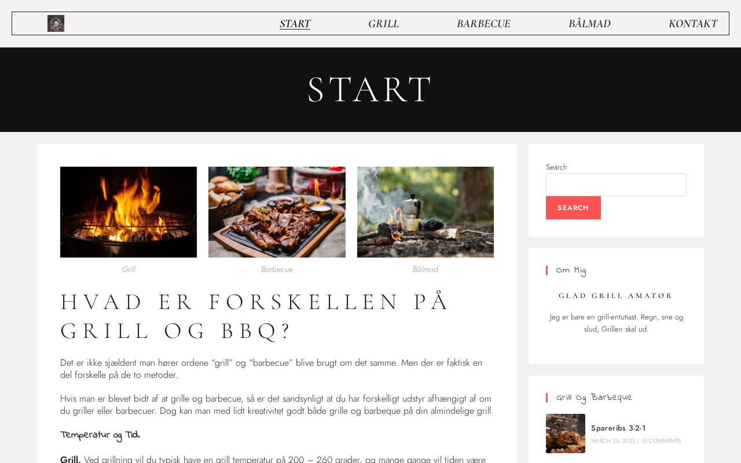Screen dimensions: 741x463
Task: Click the red SEARCH button
Action: point(573,208)
